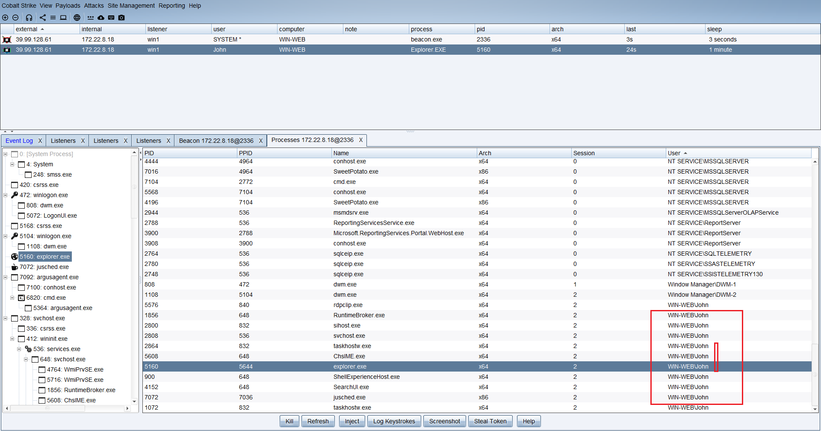Sort sessions by external column header
The width and height of the screenshot is (821, 431).
pos(46,29)
